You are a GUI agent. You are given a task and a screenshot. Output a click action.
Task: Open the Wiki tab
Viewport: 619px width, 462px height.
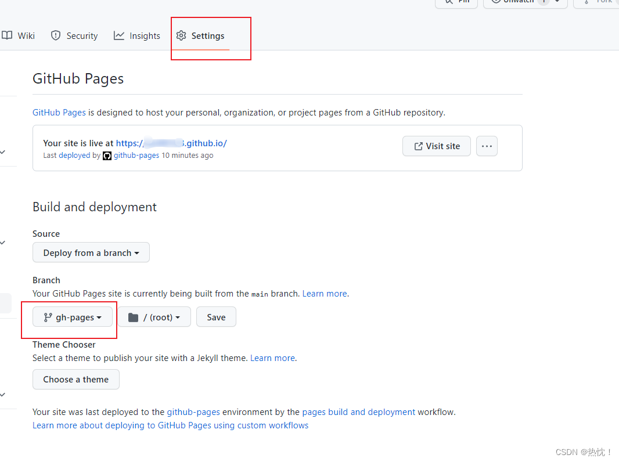pyautogui.click(x=18, y=36)
